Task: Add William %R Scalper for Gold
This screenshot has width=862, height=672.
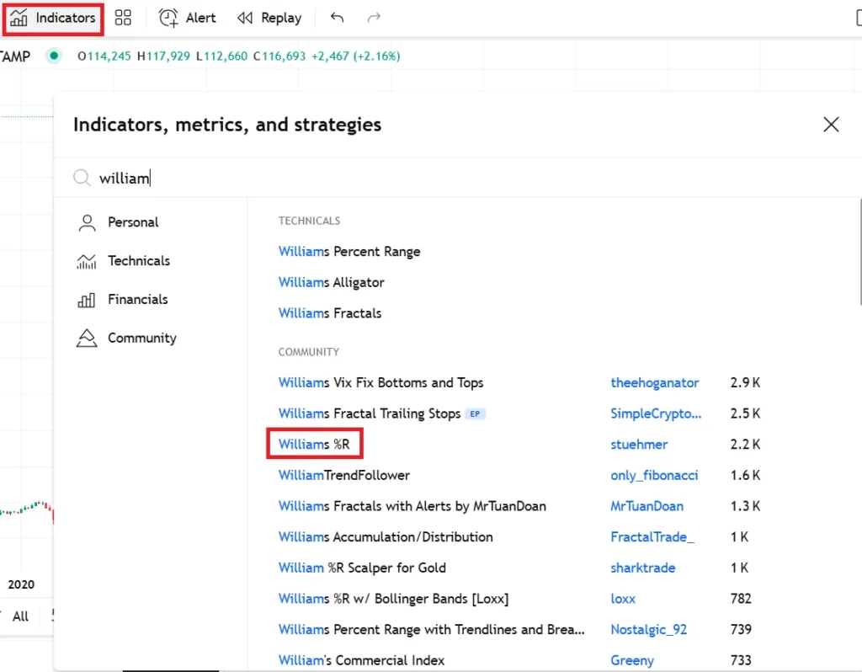Action: tap(362, 567)
